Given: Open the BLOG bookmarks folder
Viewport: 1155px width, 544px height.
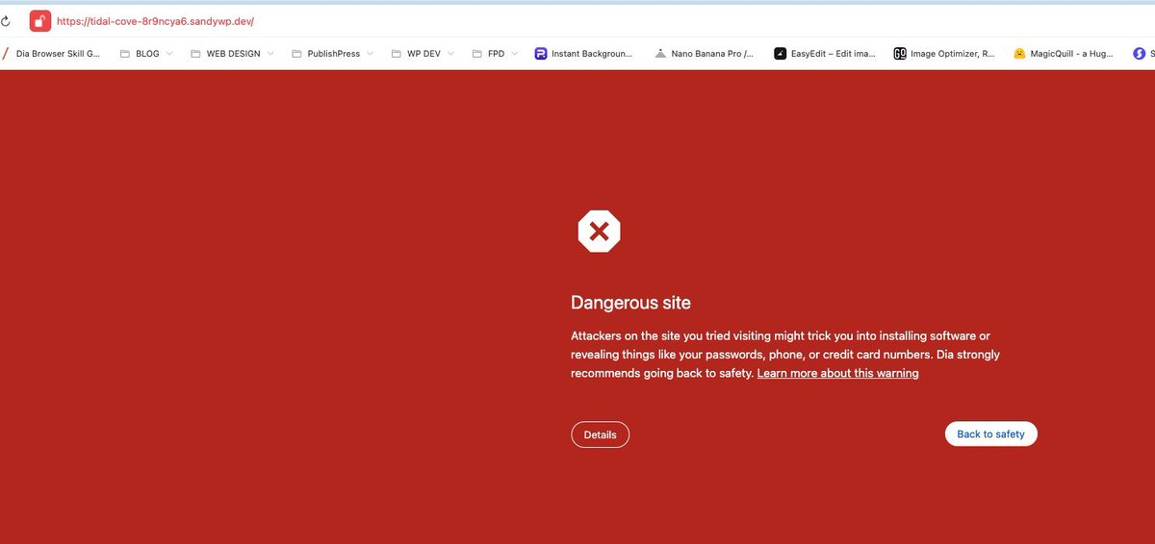Looking at the screenshot, I should click(147, 54).
